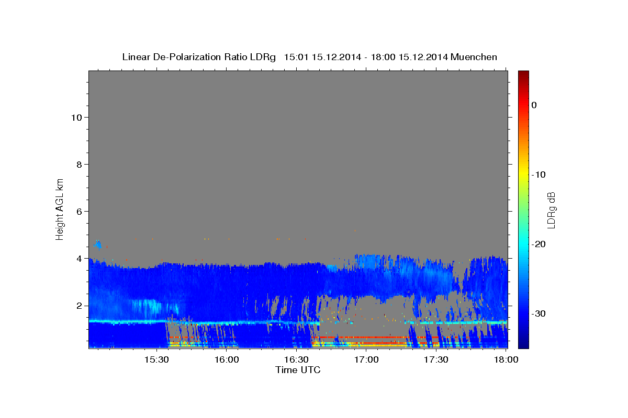Pick the yellow band of the colorbar
The width and height of the screenshot is (628, 418).
523,175
